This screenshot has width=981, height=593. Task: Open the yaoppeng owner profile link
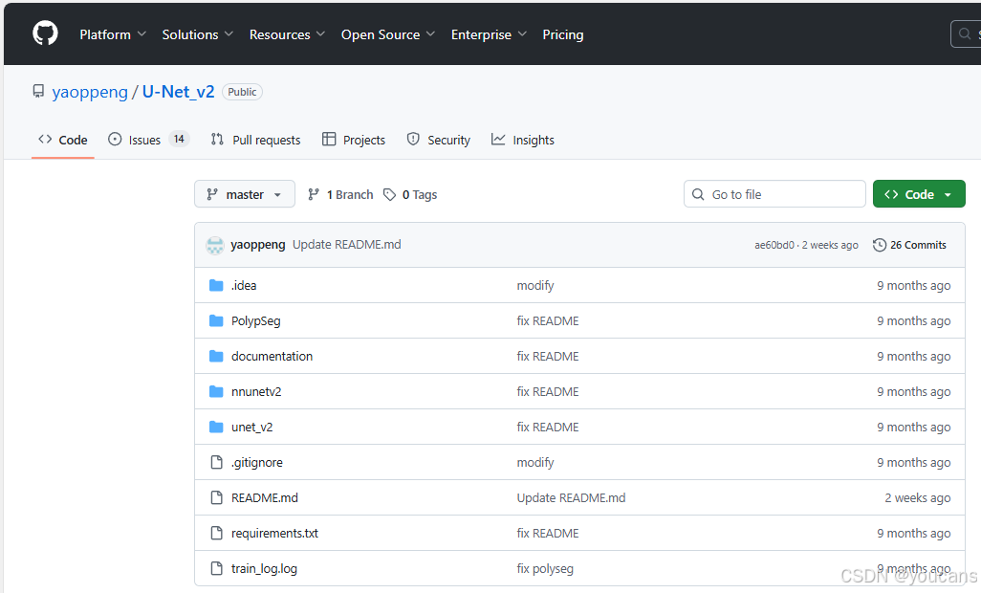click(90, 92)
